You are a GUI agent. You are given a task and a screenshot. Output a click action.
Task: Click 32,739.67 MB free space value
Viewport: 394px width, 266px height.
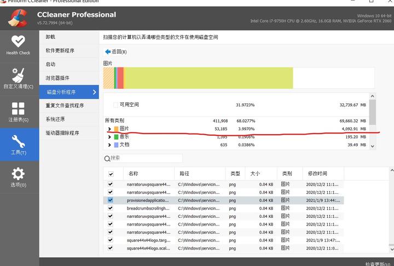pos(352,105)
